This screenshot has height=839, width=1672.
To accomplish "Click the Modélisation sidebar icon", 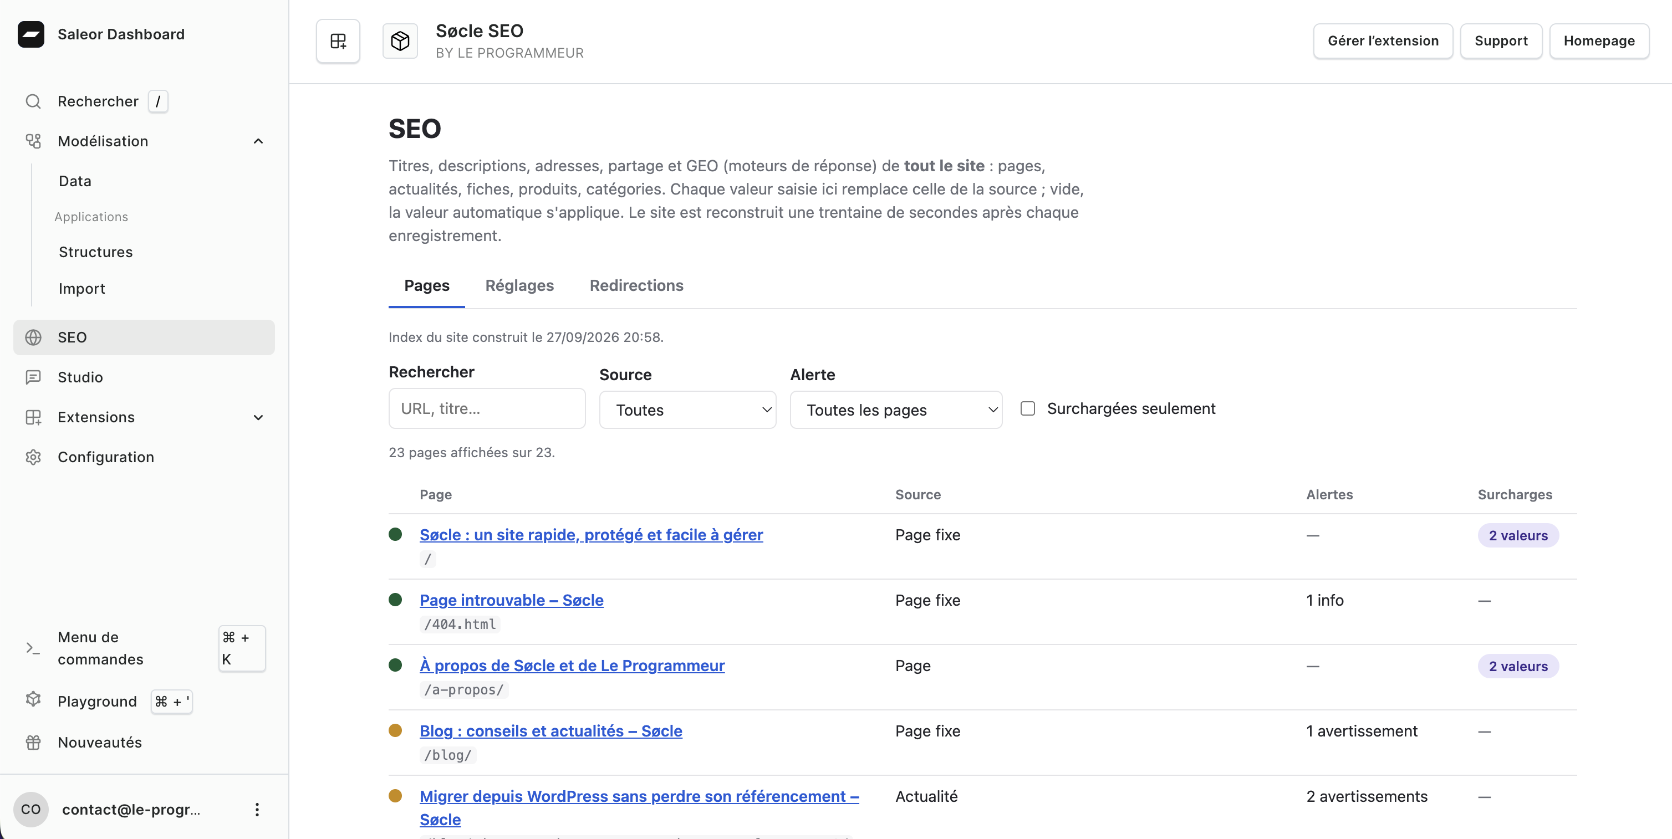I will [33, 141].
